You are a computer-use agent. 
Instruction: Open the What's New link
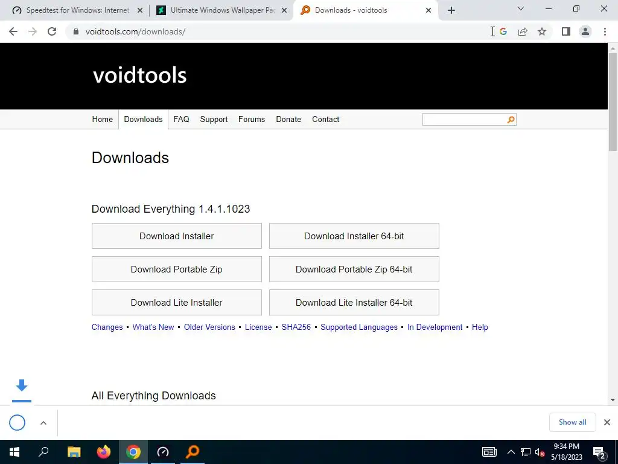click(153, 327)
